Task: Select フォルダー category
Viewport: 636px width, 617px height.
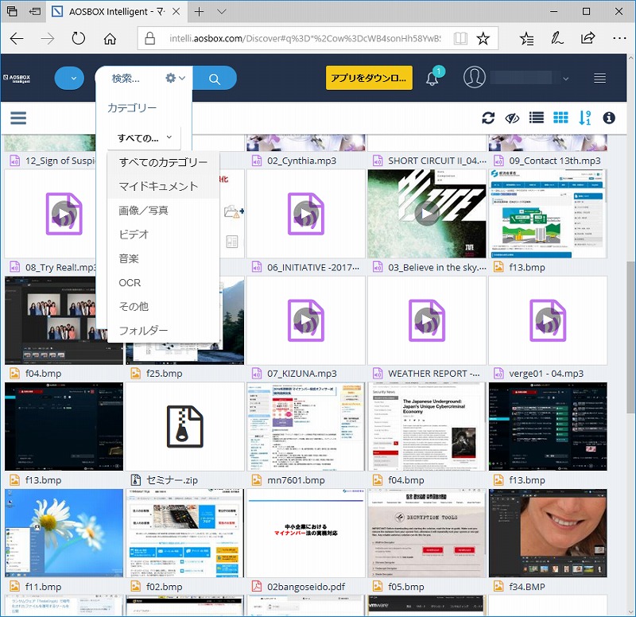Action: (164, 330)
